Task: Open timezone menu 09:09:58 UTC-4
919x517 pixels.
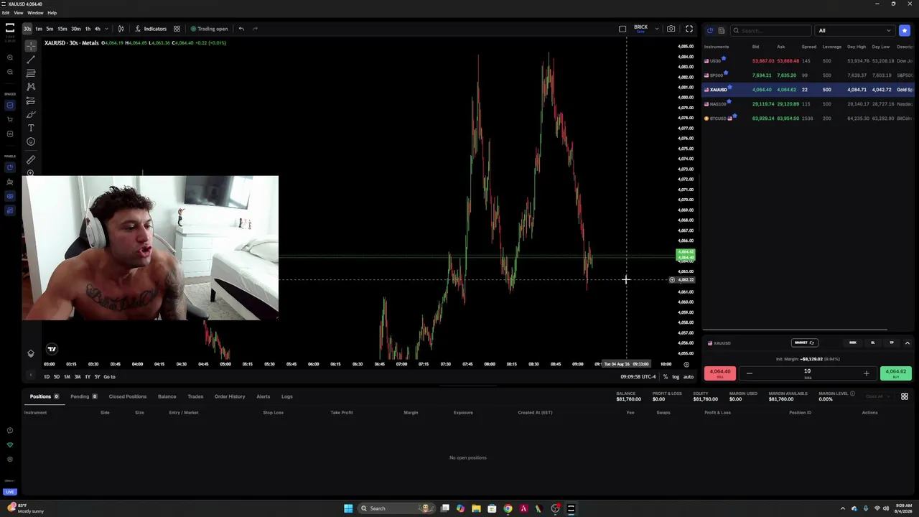Action: (x=638, y=377)
